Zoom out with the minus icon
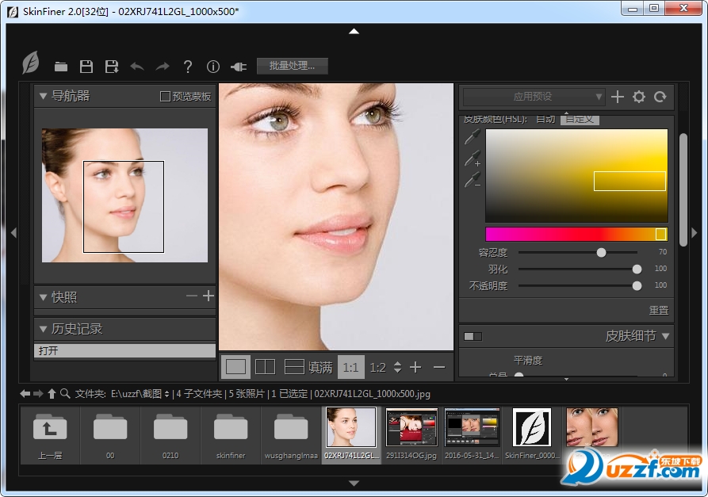Screen dimensions: 708x497 [439, 368]
